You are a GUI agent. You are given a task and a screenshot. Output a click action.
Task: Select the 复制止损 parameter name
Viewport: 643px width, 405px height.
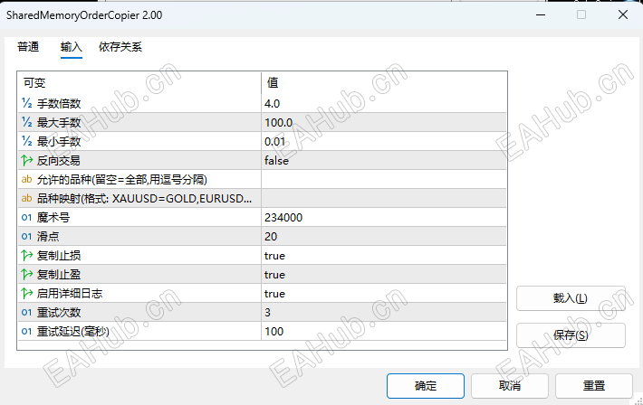[x=59, y=256]
